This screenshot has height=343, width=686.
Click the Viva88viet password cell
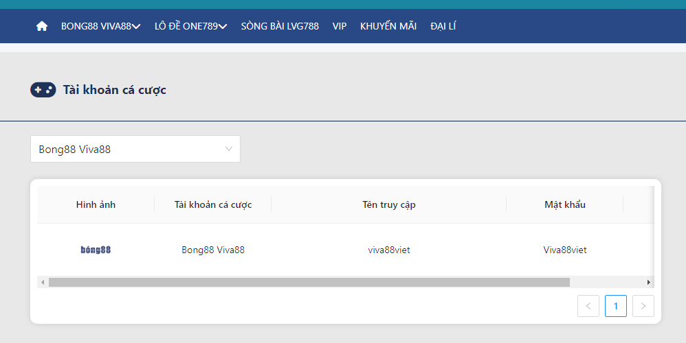pyautogui.click(x=565, y=250)
